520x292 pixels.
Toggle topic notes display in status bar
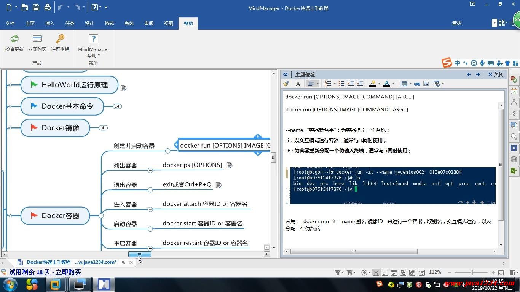tap(385, 273)
